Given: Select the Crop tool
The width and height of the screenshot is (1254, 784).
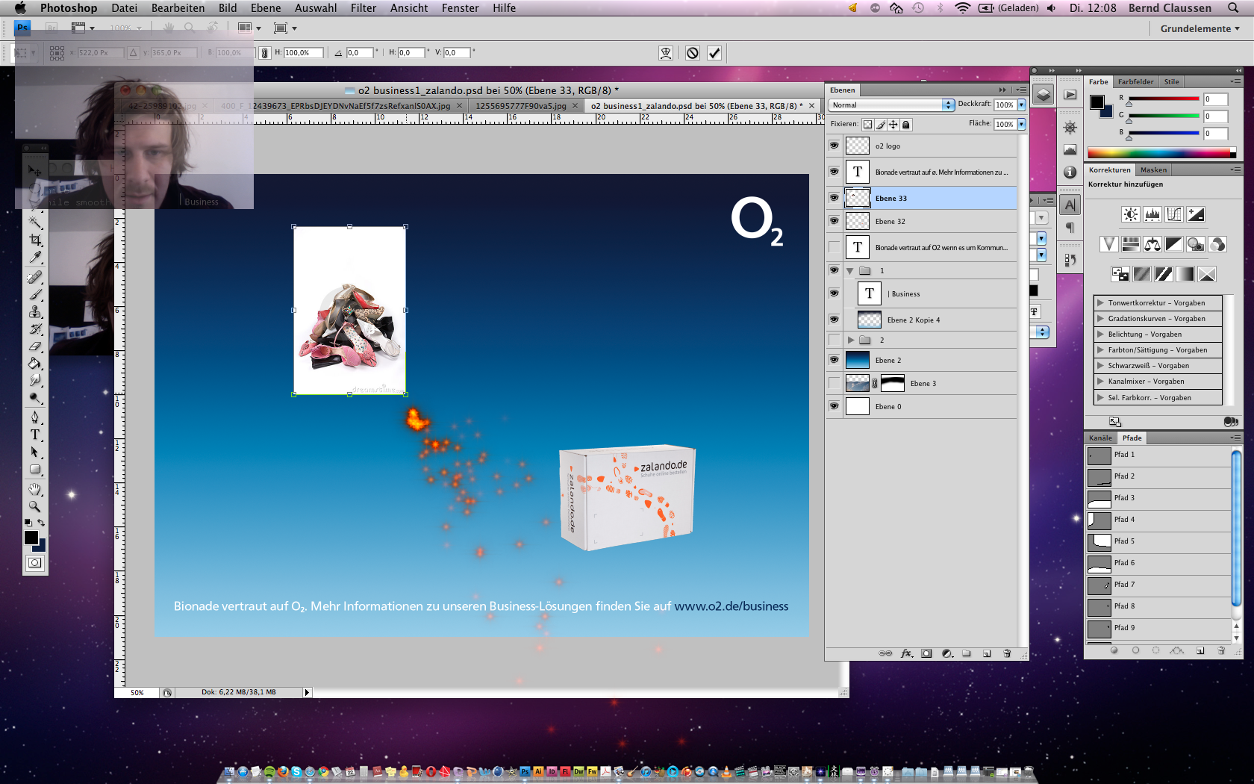Looking at the screenshot, I should (35, 240).
